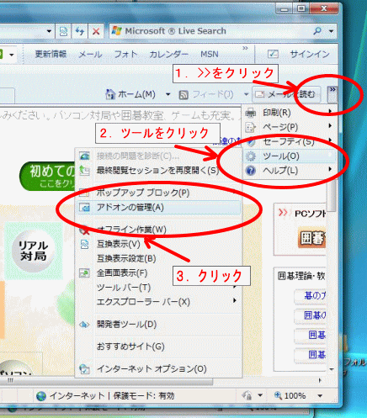Expand ツール バー(T) submenu
The height and width of the screenshot is (418, 367).
tap(158, 288)
